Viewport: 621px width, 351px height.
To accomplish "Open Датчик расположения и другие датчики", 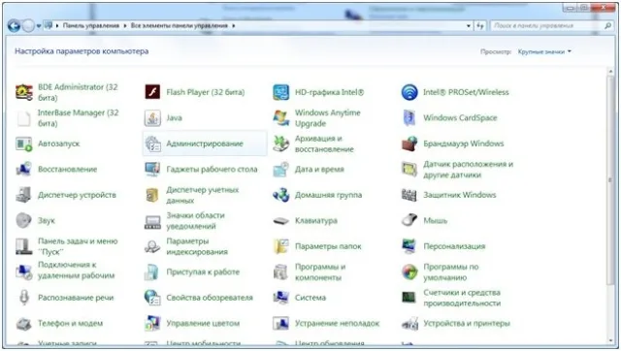I will coord(468,170).
